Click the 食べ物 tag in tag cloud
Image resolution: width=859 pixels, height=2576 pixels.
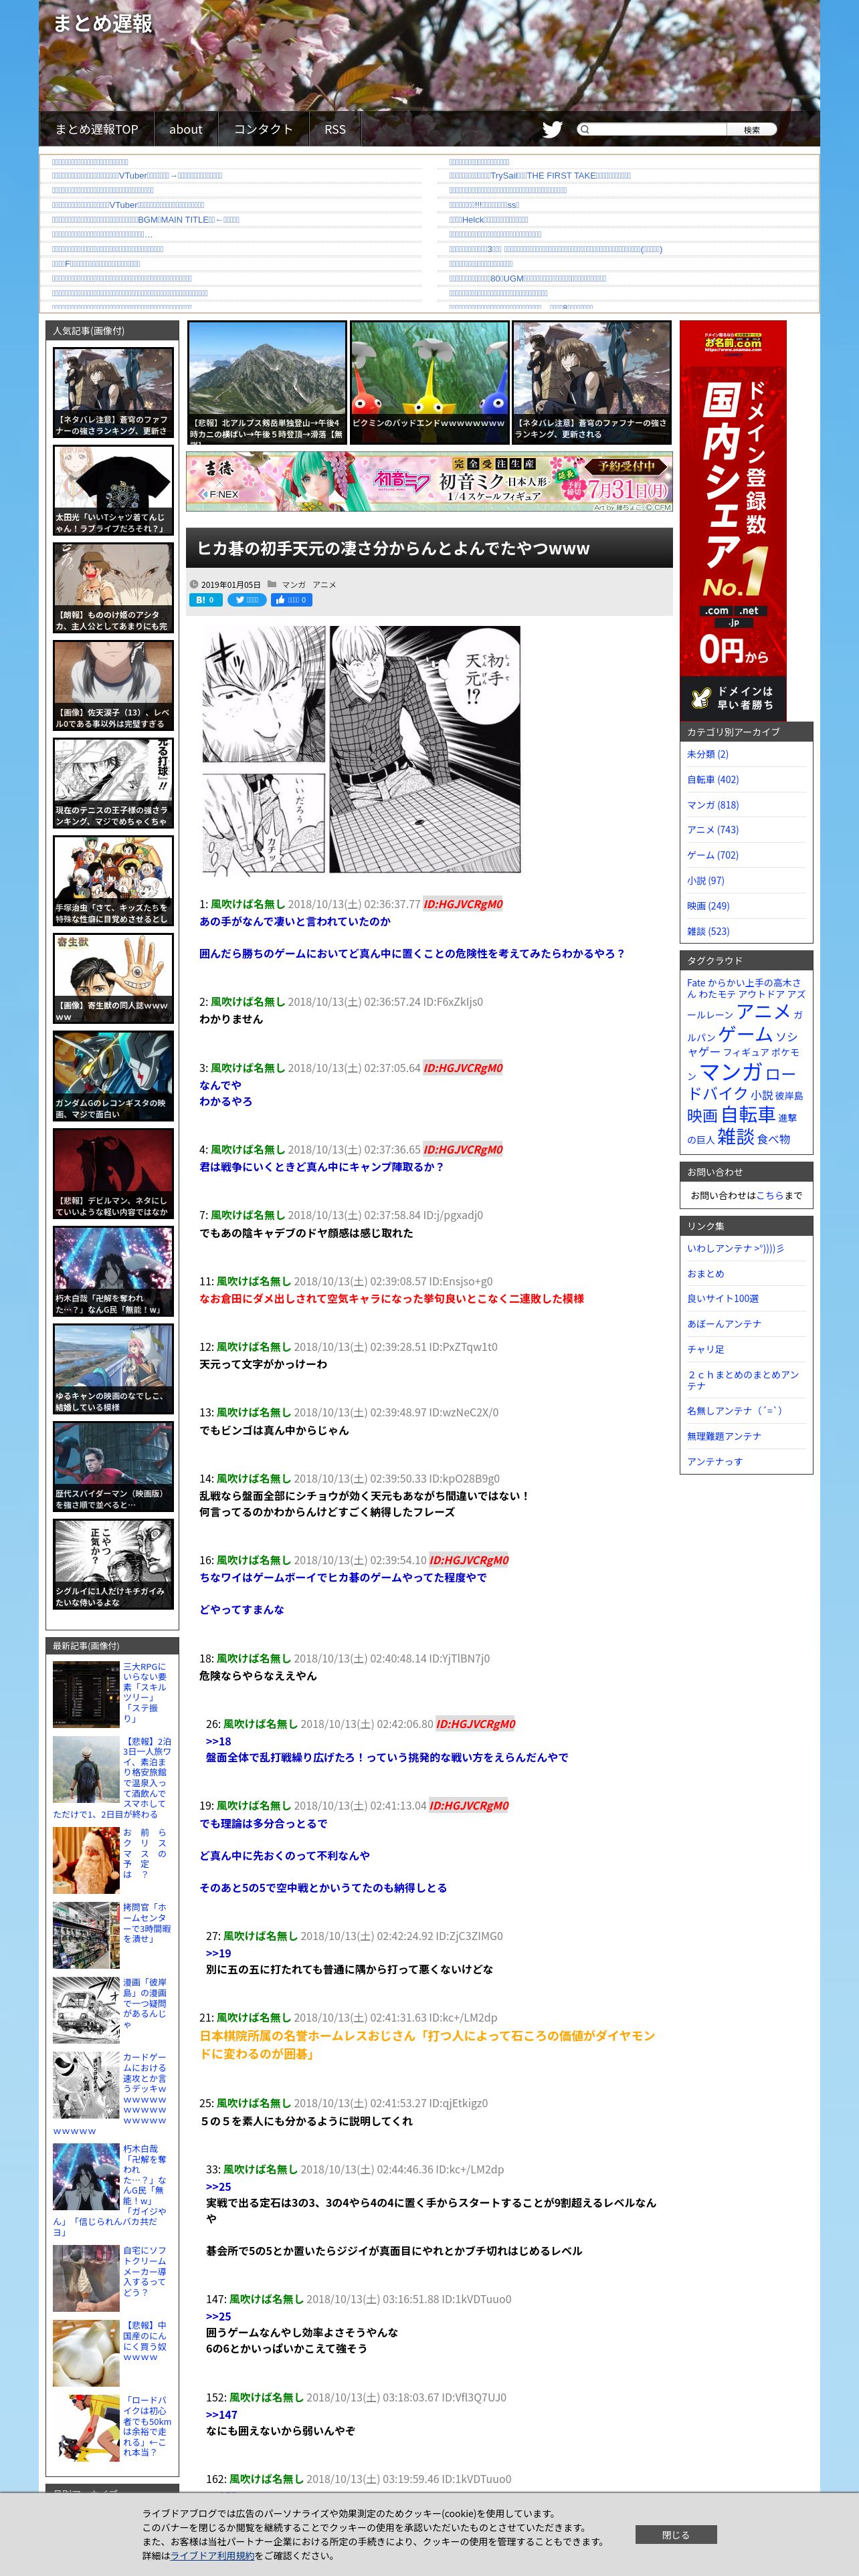(x=773, y=1139)
